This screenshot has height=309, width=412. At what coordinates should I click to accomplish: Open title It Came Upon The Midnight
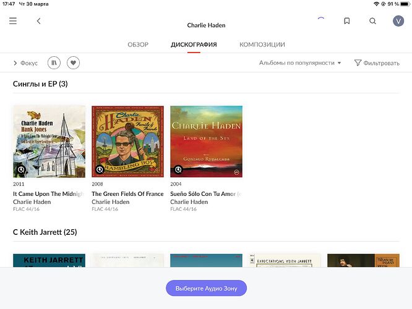[49, 194]
